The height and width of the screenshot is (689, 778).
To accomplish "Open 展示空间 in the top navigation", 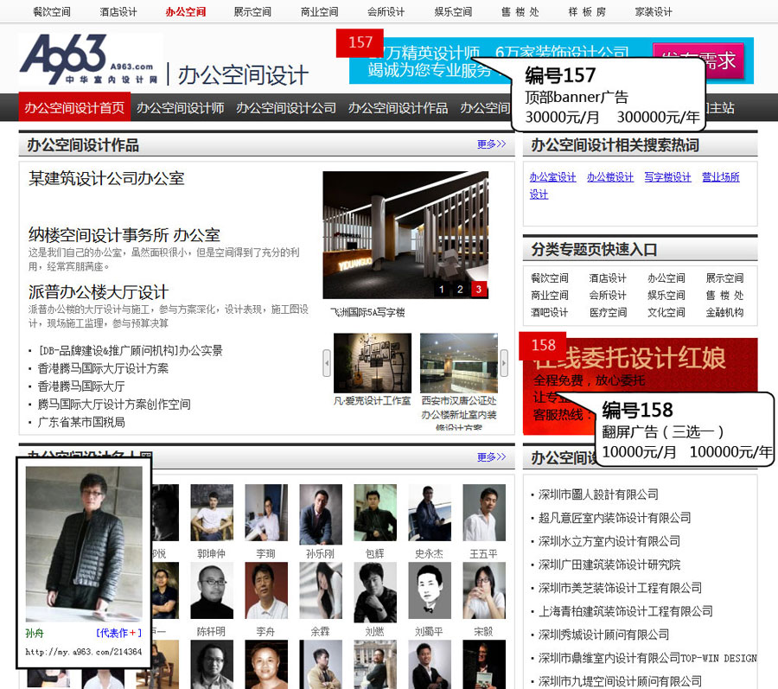I will click(252, 12).
